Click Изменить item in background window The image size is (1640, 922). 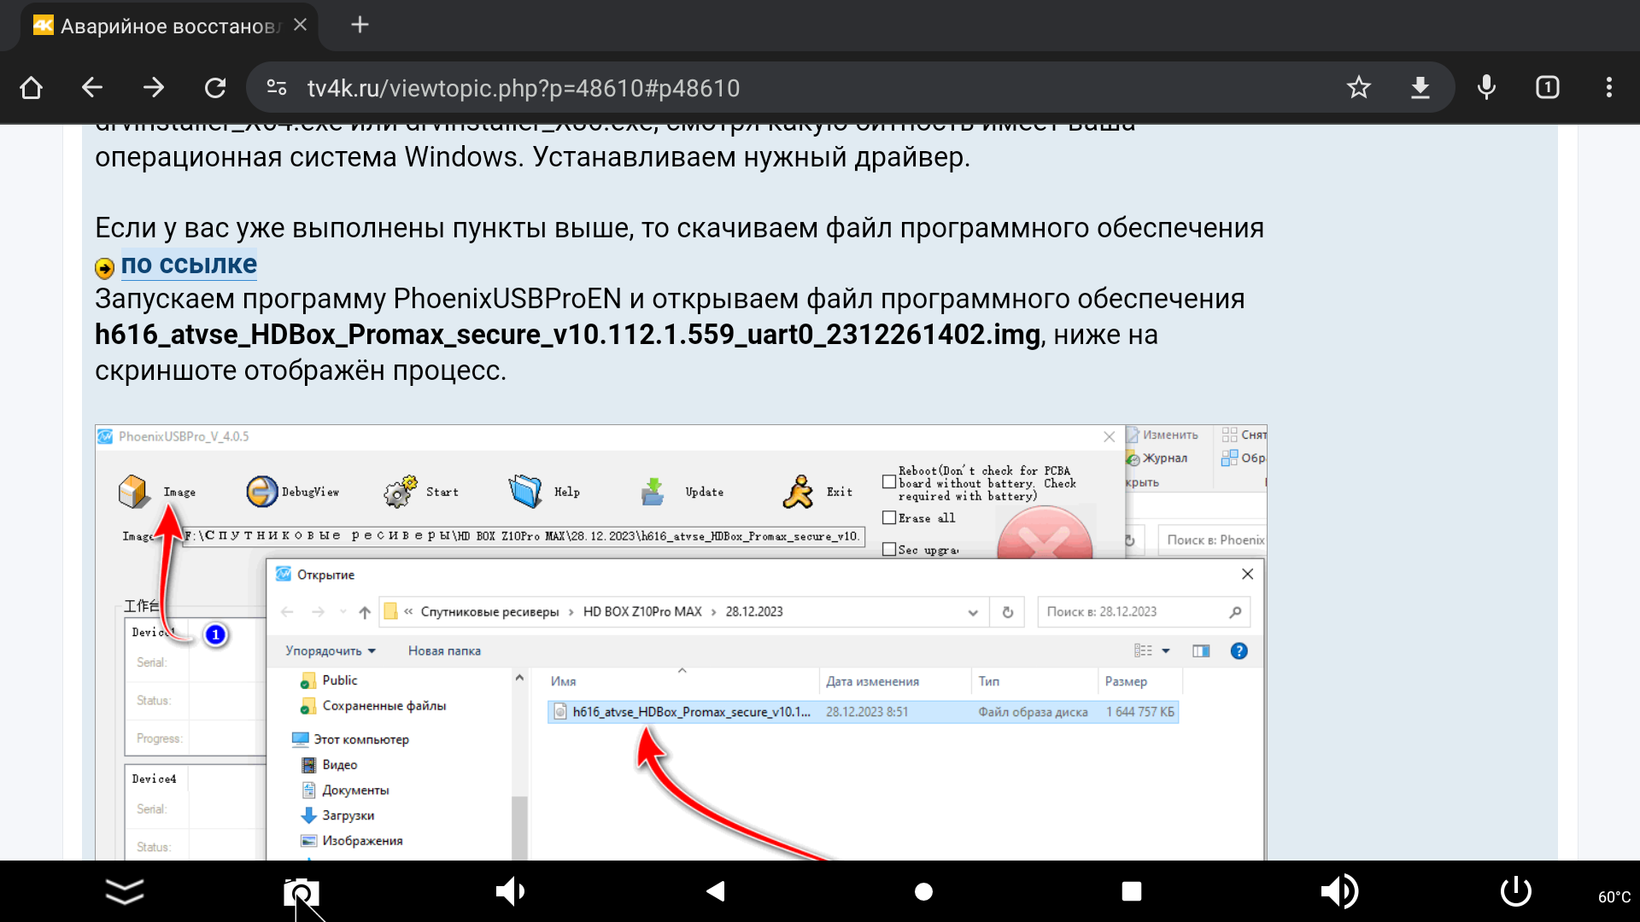pyautogui.click(x=1163, y=435)
